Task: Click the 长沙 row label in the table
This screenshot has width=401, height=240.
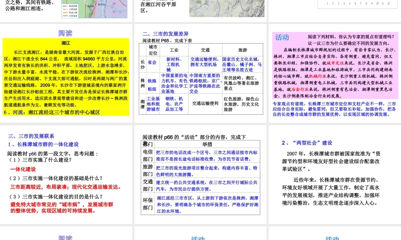Action: 143,64
